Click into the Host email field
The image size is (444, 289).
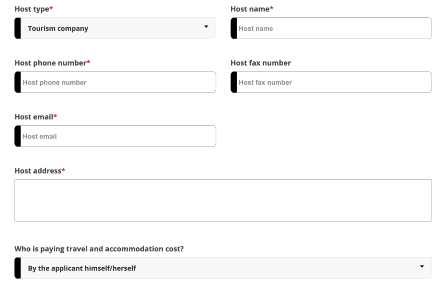coord(118,136)
